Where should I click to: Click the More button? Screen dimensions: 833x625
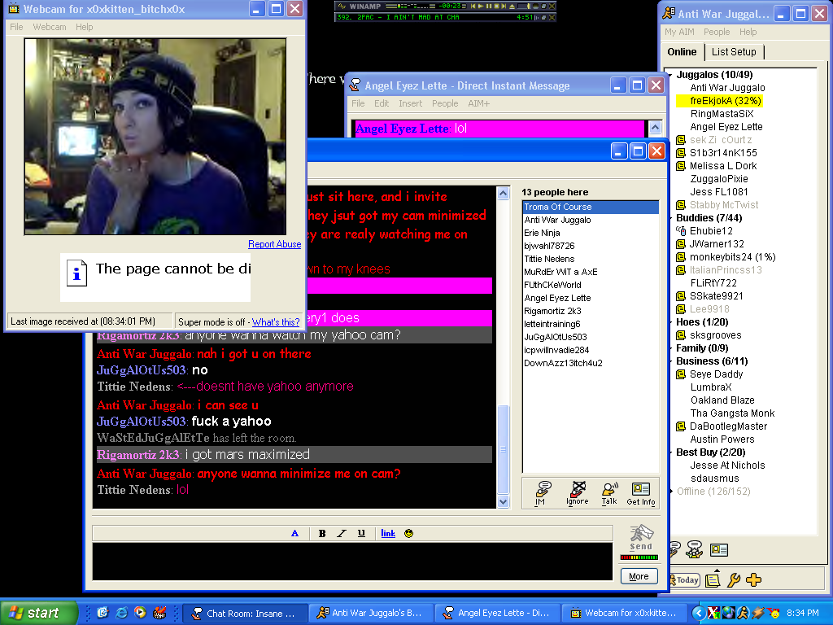[639, 576]
